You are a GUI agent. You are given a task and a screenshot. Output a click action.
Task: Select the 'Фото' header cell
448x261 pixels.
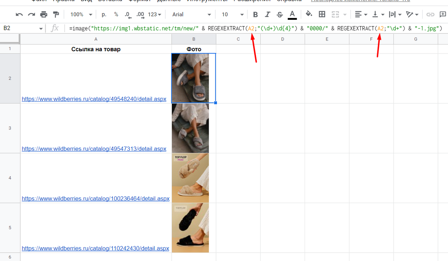(194, 49)
